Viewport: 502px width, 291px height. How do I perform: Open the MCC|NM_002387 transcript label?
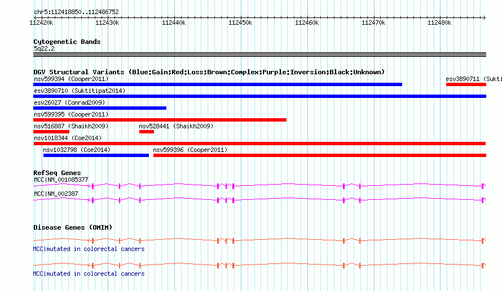tap(56, 194)
